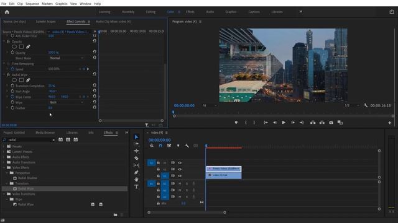The height and width of the screenshot is (223, 398).
Task: Toggle animation stopwatch for Start Angle
Action: [x=12, y=91]
